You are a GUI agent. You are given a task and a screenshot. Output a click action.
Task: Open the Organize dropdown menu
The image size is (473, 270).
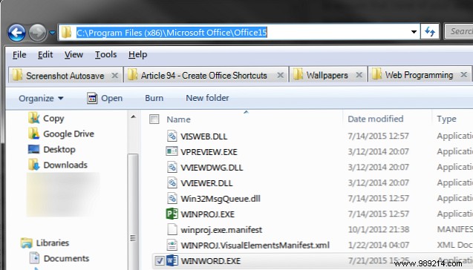pos(41,98)
